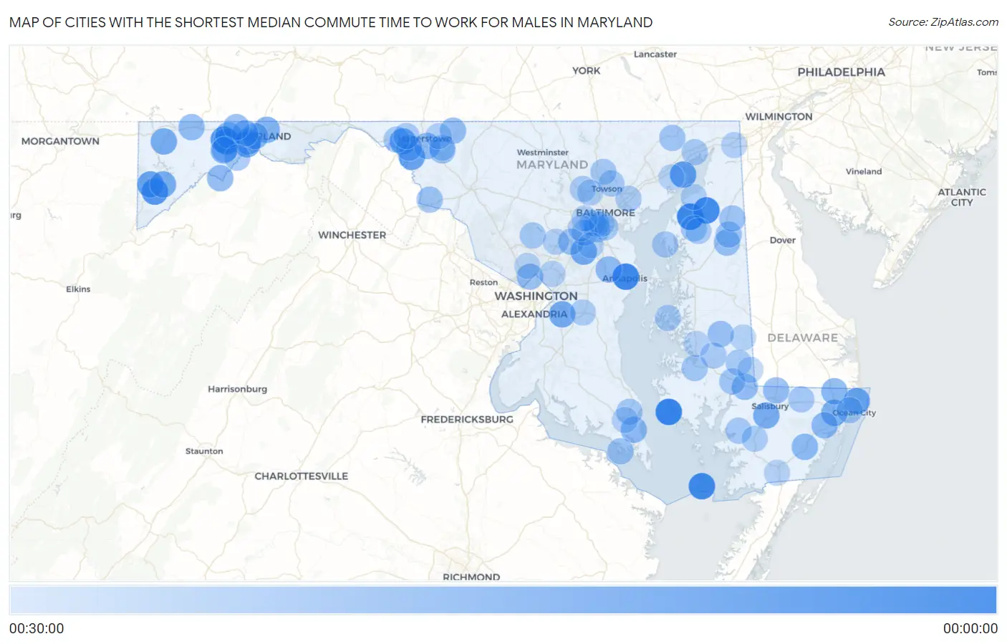The height and width of the screenshot is (644, 1007).
Task: Click the YORK map label
Action: (586, 71)
